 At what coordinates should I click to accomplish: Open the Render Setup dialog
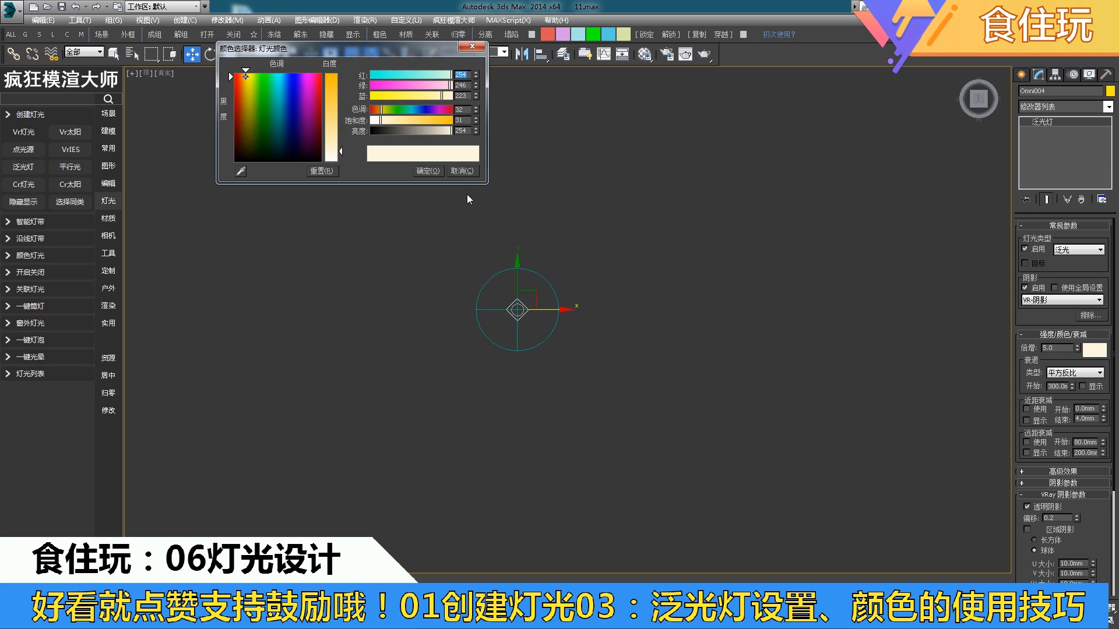667,54
